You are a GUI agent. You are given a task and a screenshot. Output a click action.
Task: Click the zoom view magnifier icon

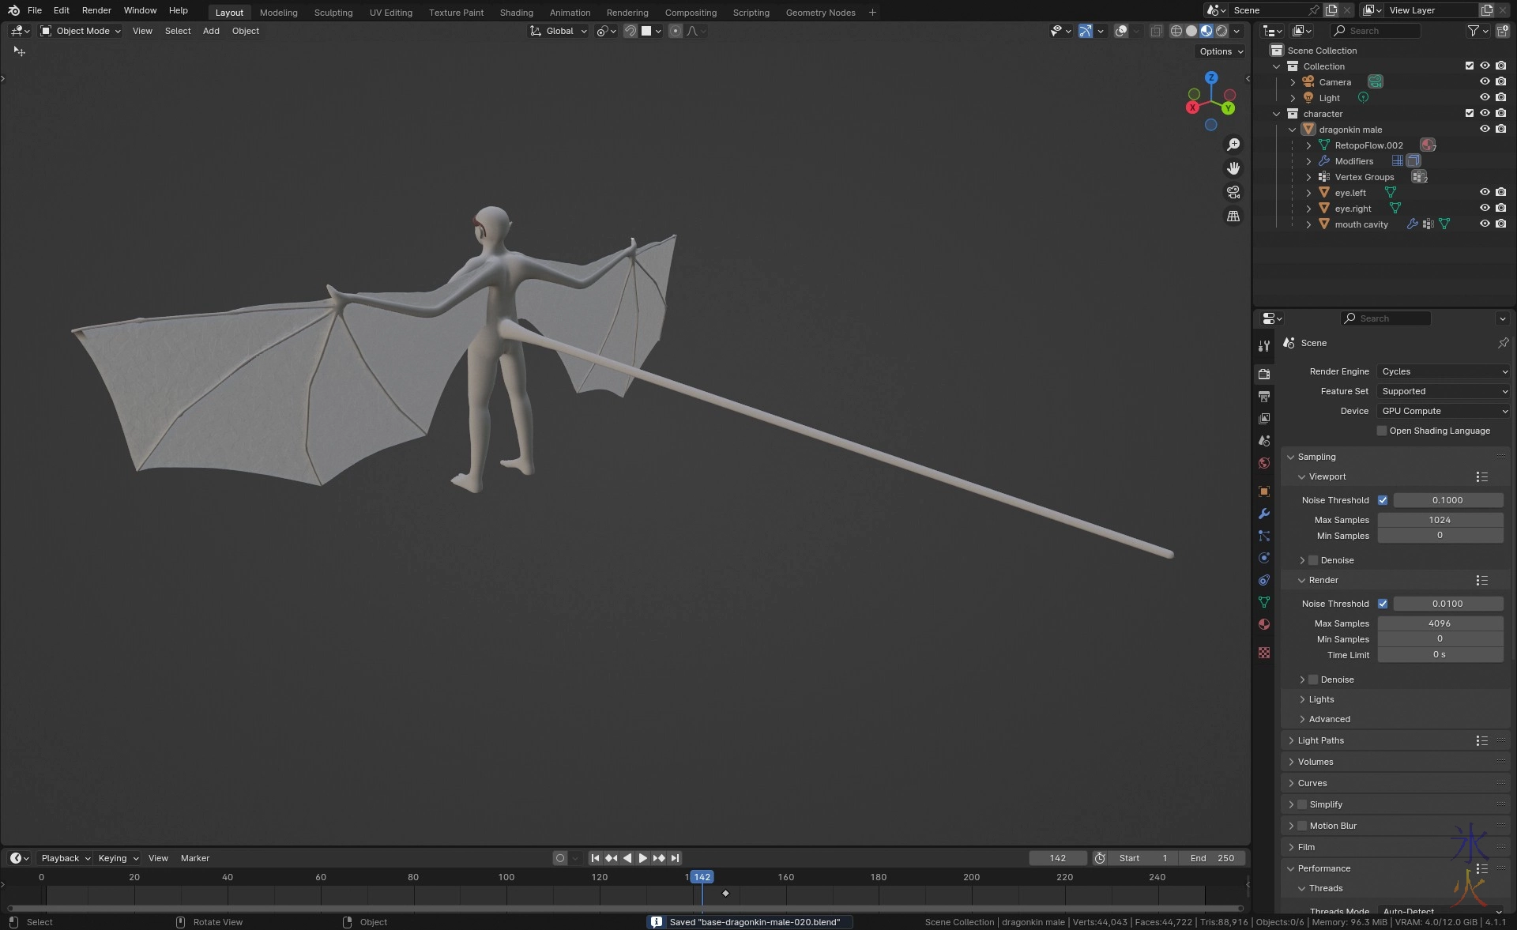[x=1233, y=145]
